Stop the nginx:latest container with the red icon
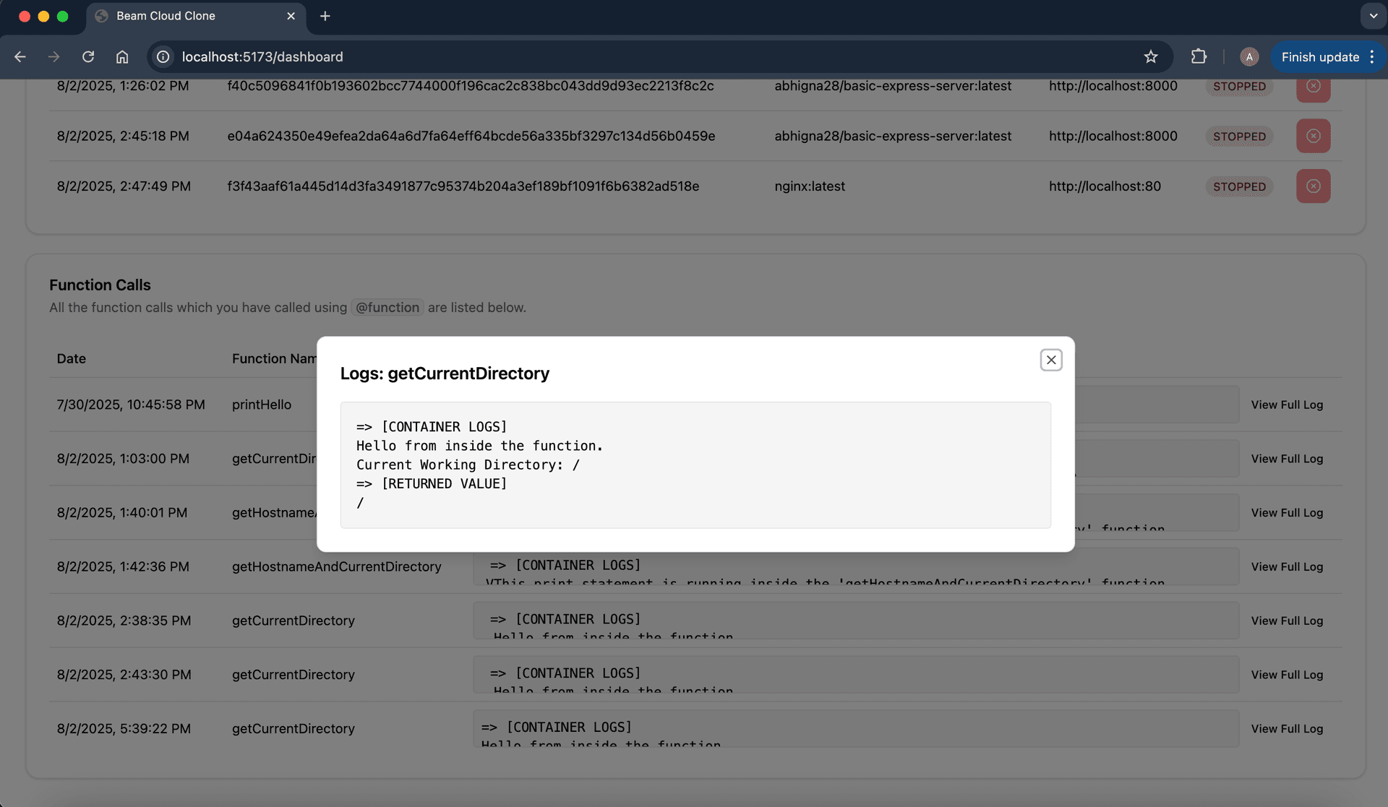 1313,186
